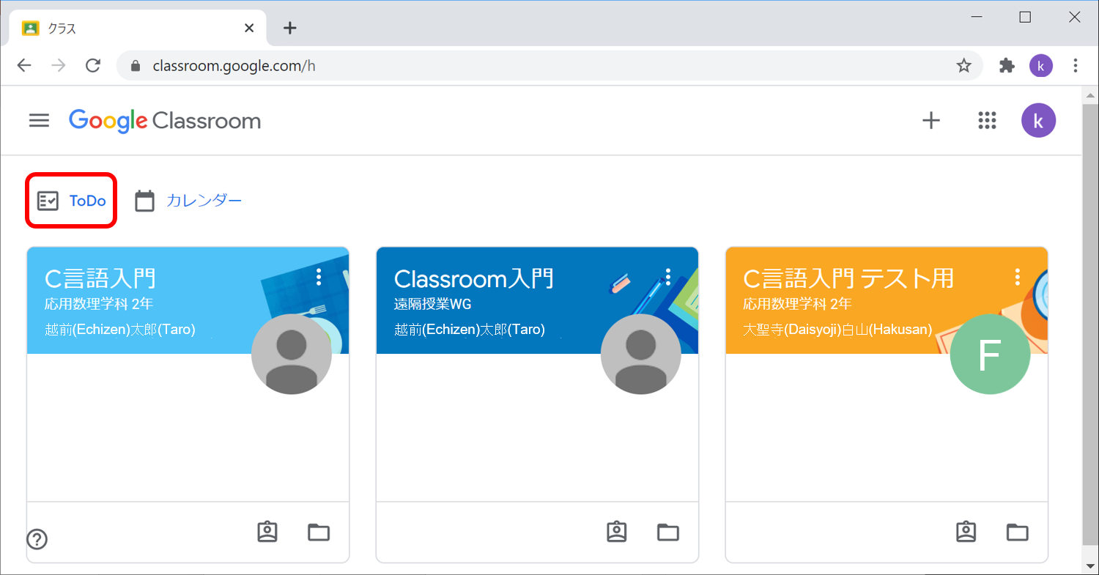Select the クラス browser tab
Screen dimensions: 1099x575
(138, 29)
